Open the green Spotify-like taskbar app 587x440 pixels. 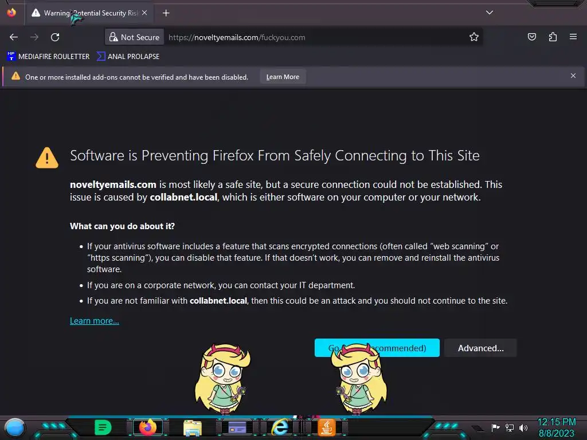click(x=103, y=427)
